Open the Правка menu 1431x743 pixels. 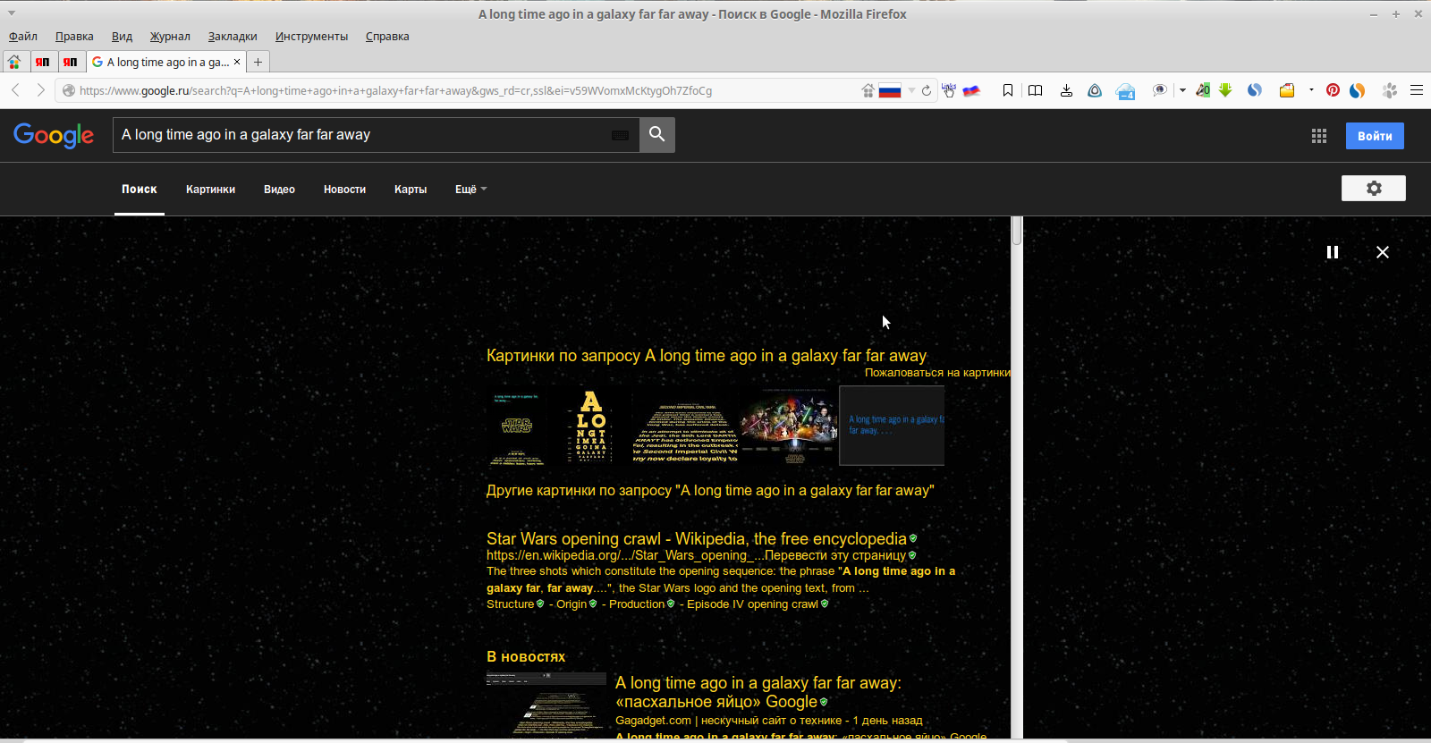(x=74, y=37)
